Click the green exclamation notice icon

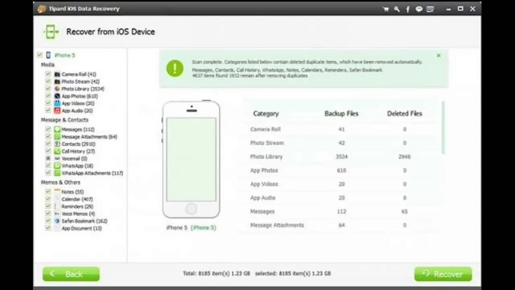click(x=175, y=68)
